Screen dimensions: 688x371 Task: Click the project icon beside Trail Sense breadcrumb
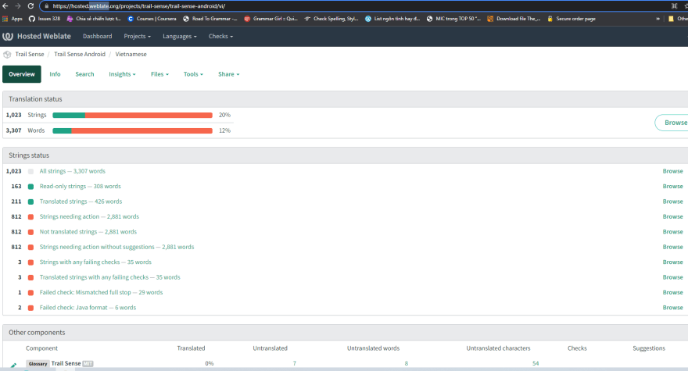tap(7, 55)
